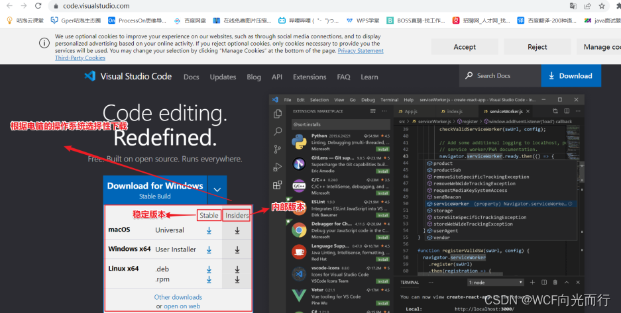Add new terminal with plus icon
The height and width of the screenshot is (313, 621).
point(532,282)
